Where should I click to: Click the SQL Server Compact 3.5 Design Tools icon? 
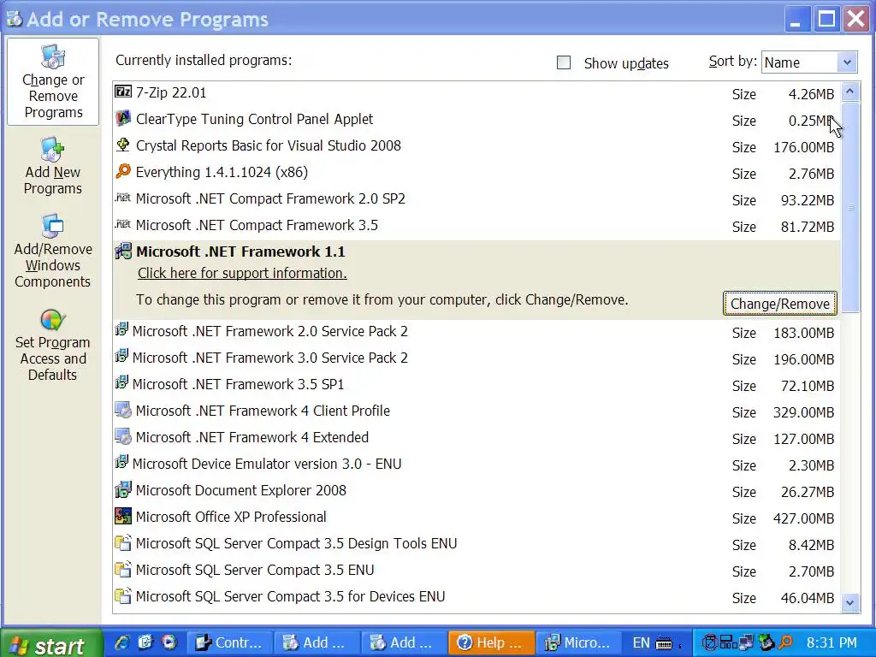pyautogui.click(x=123, y=542)
